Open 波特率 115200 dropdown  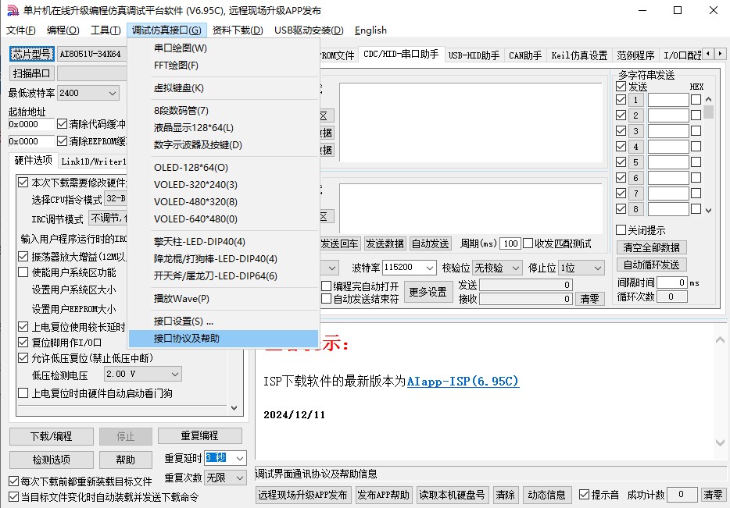click(x=410, y=267)
